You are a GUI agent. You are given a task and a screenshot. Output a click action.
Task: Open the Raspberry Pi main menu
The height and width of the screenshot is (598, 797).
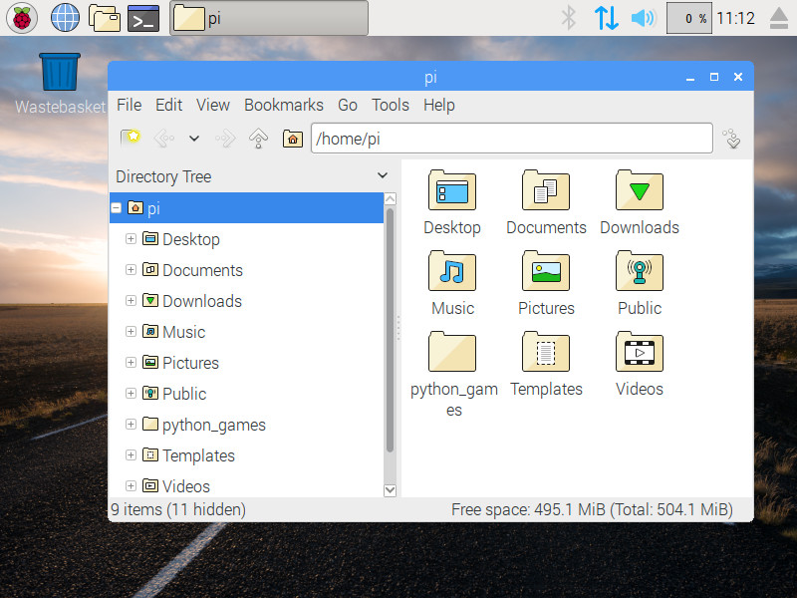point(22,18)
